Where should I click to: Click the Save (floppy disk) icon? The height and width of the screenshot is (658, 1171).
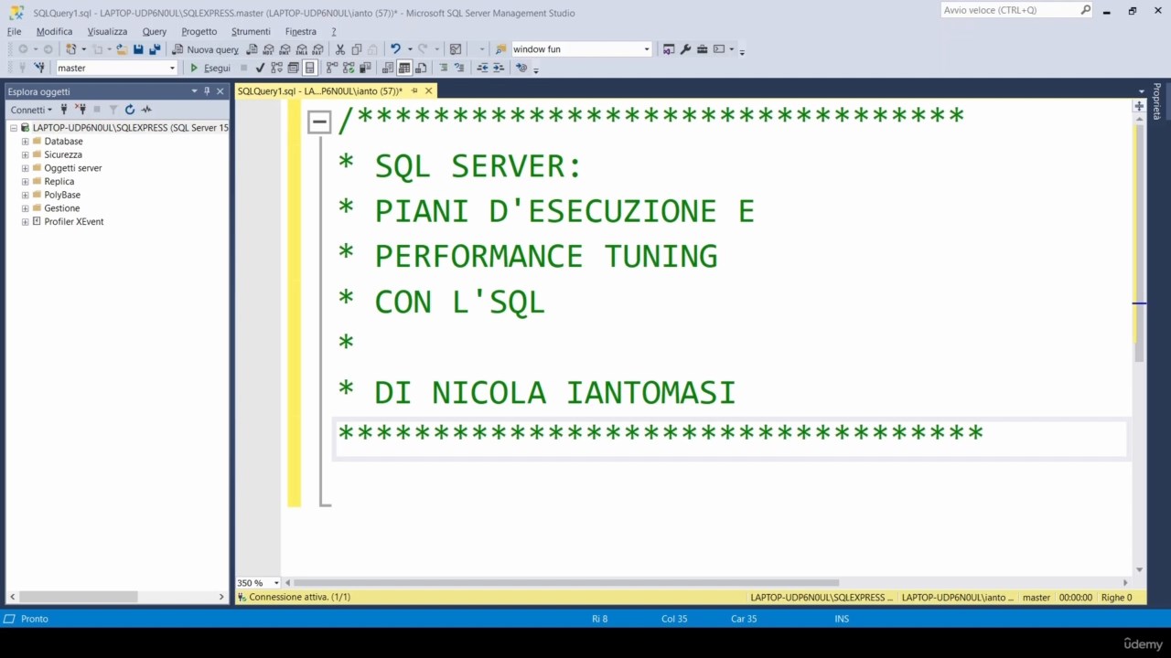coord(138,49)
